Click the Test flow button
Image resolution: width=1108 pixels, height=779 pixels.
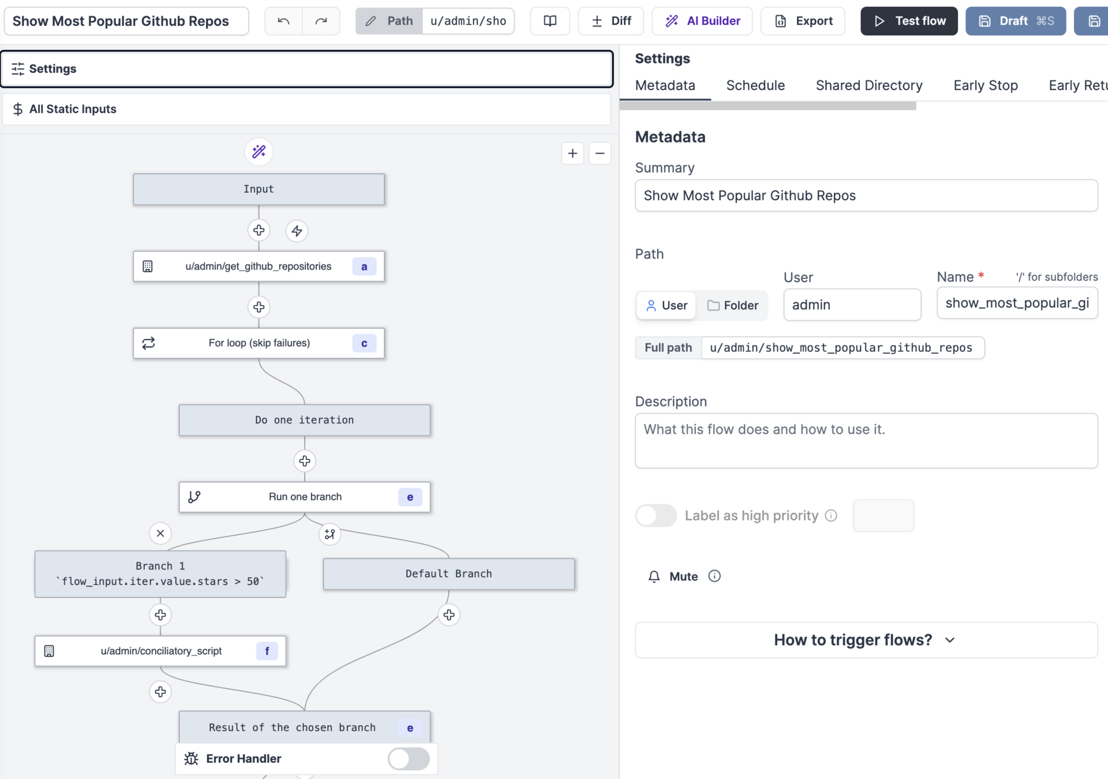coord(909,21)
